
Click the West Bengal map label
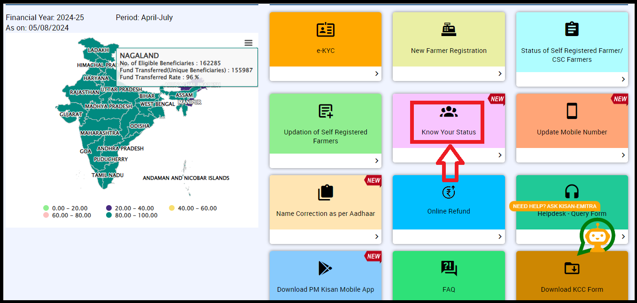157,104
